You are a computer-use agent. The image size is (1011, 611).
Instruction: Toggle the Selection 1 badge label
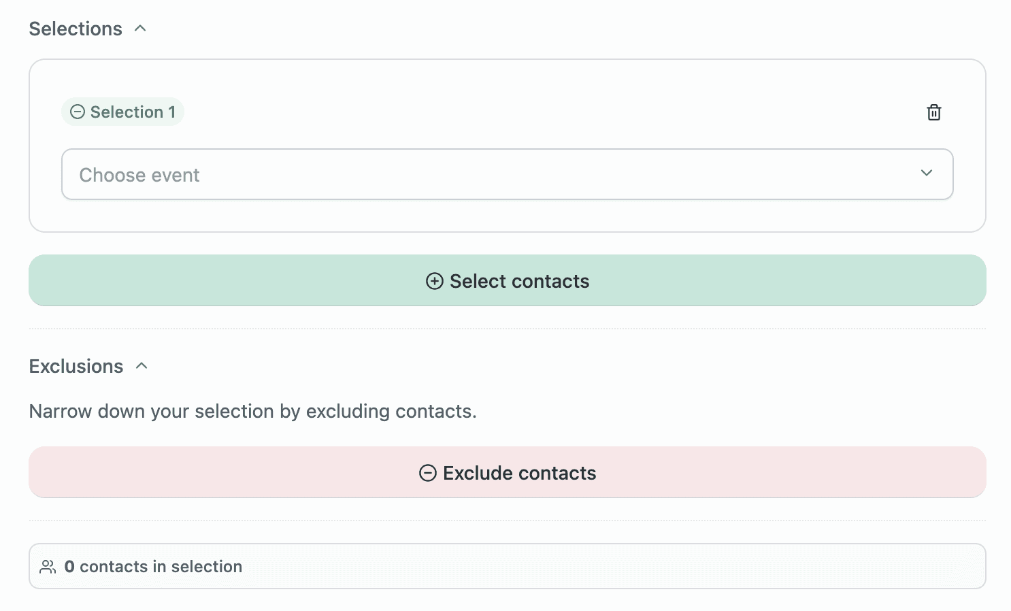click(x=133, y=112)
